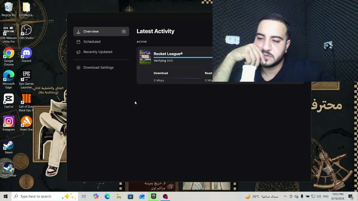Click the Download Settings gear icon
Viewport: 358px width, 201px height.
[x=78, y=68]
